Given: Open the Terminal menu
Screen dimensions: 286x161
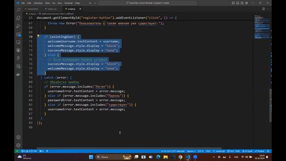Looking at the screenshot, I should 68,3.
